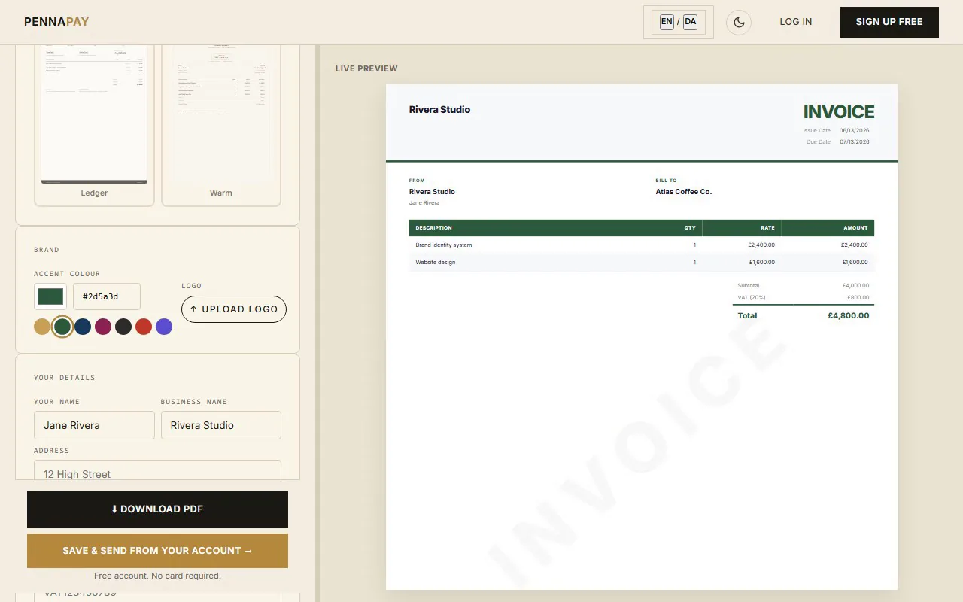Click Save & Send From Your Account

tap(157, 551)
